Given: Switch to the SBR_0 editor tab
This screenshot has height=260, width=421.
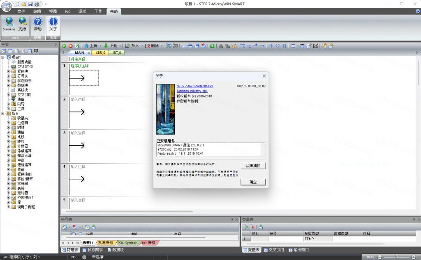Looking at the screenshot, I should tap(100, 52).
